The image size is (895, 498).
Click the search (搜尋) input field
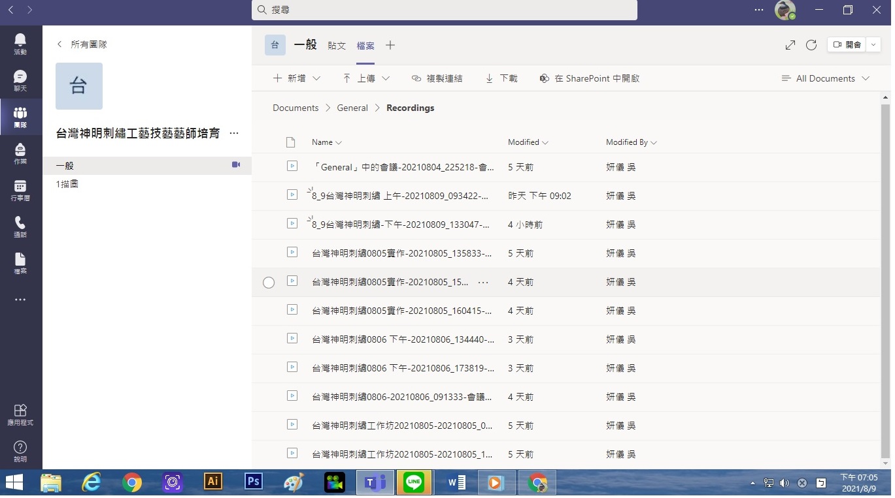click(x=445, y=10)
